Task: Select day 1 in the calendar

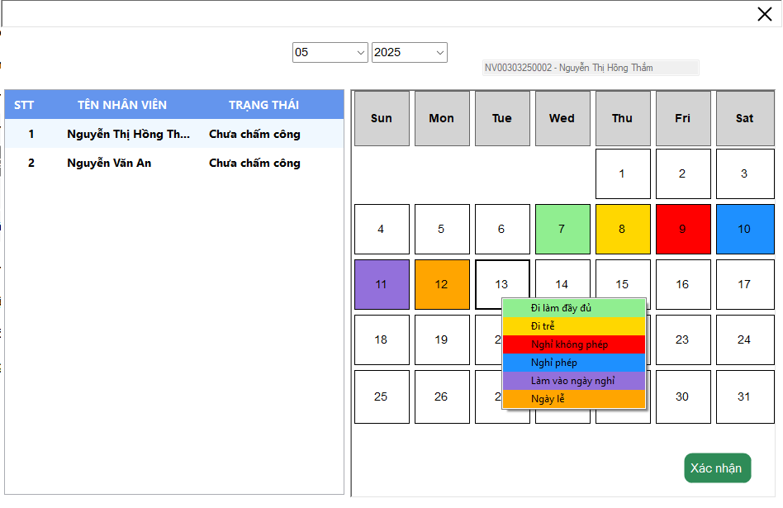Action: 623,173
